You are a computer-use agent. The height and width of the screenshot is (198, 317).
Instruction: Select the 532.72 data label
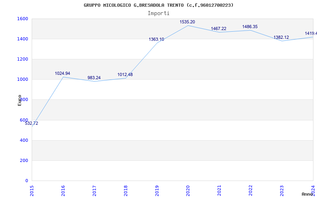[x=32, y=123]
